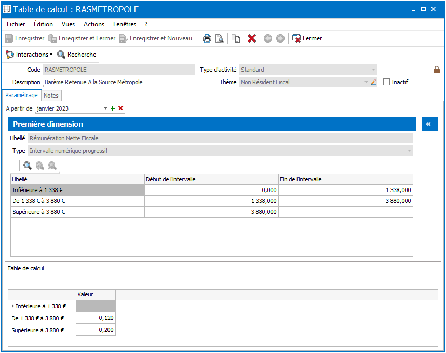Click the Enregistrer save icon
The image size is (446, 353).
(9, 38)
